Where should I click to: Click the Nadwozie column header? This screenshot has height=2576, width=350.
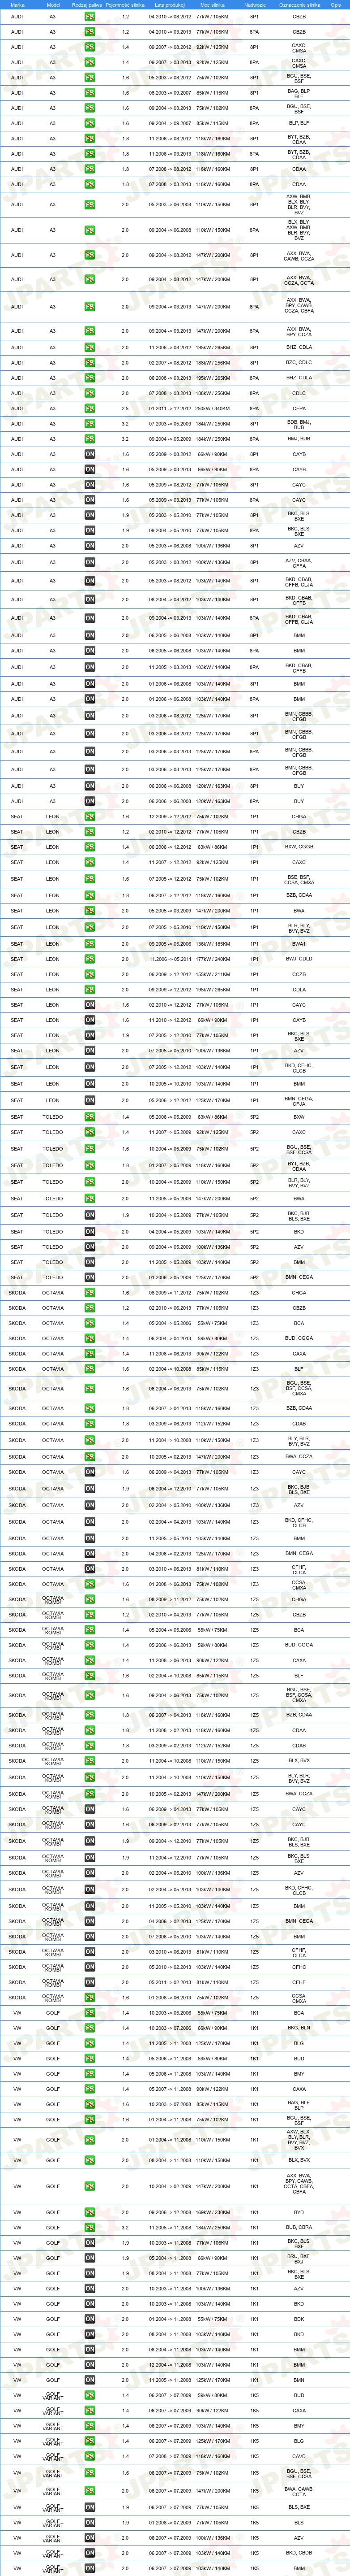(x=254, y=5)
